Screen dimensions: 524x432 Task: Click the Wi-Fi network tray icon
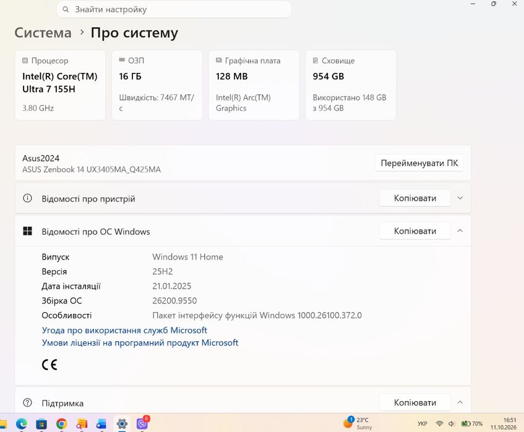coord(439,423)
